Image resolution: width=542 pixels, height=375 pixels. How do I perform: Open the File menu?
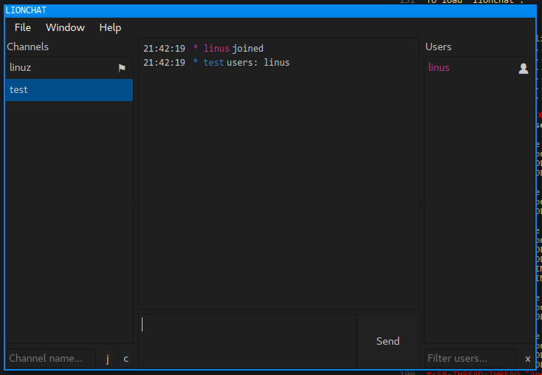tap(23, 27)
